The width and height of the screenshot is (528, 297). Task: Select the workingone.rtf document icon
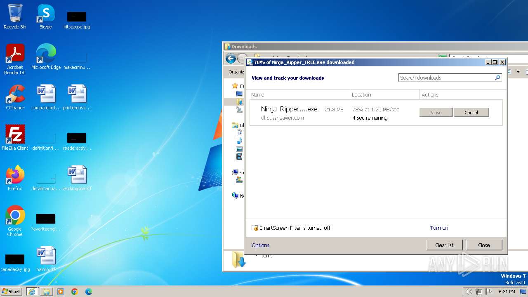point(77,178)
